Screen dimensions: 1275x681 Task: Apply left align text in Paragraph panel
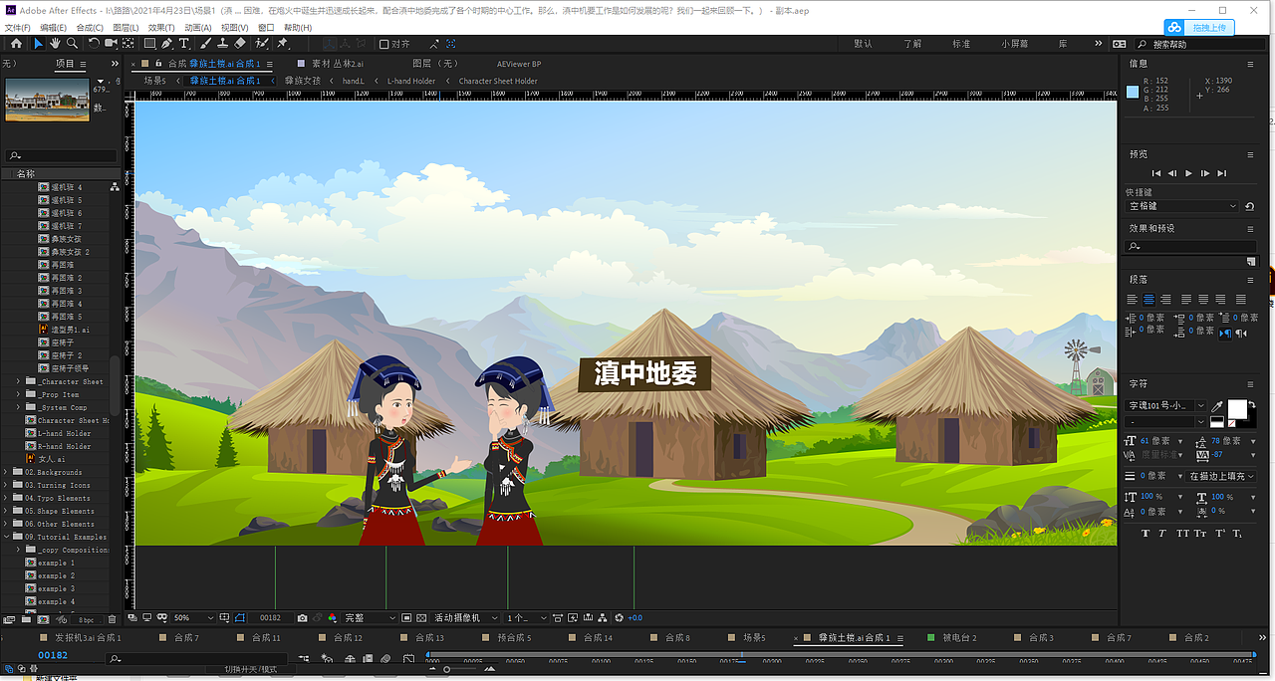[x=1132, y=299]
